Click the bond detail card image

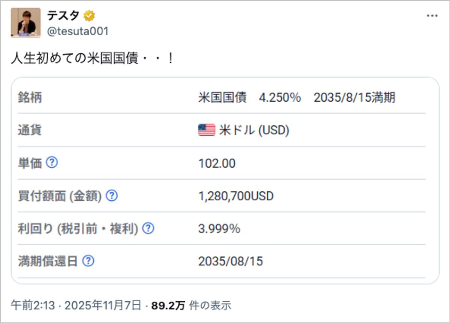pos(225,178)
